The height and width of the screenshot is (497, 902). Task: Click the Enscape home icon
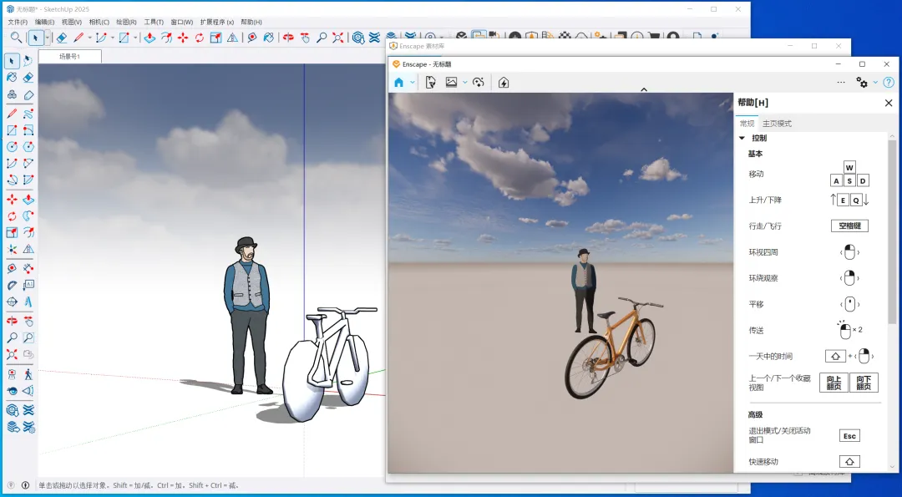(398, 83)
